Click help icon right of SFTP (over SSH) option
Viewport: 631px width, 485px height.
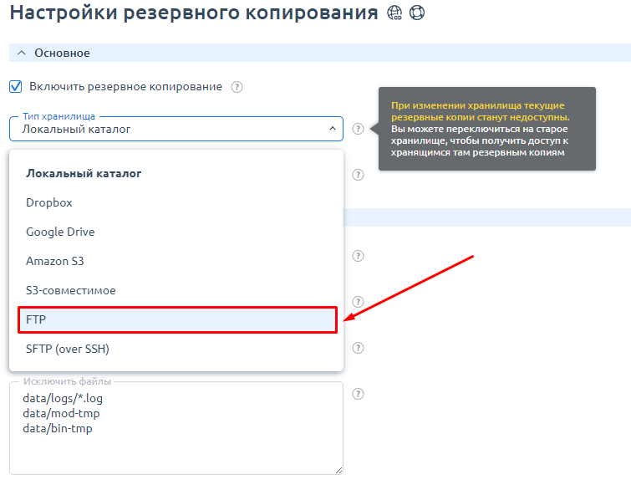pos(358,348)
